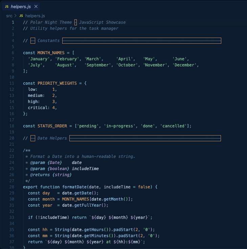The width and height of the screenshot is (247, 249).
Task: Click the getMonth() method call
Action: (116, 199)
